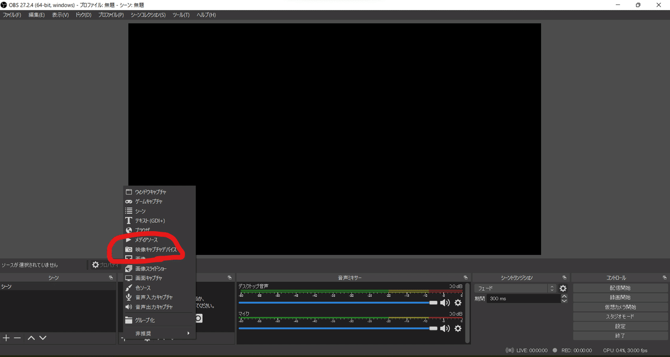
Task: Select 画面キャプチャ monitor source
Action: coord(159,278)
